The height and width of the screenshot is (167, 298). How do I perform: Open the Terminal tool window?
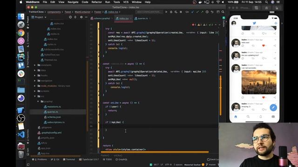[69, 160]
